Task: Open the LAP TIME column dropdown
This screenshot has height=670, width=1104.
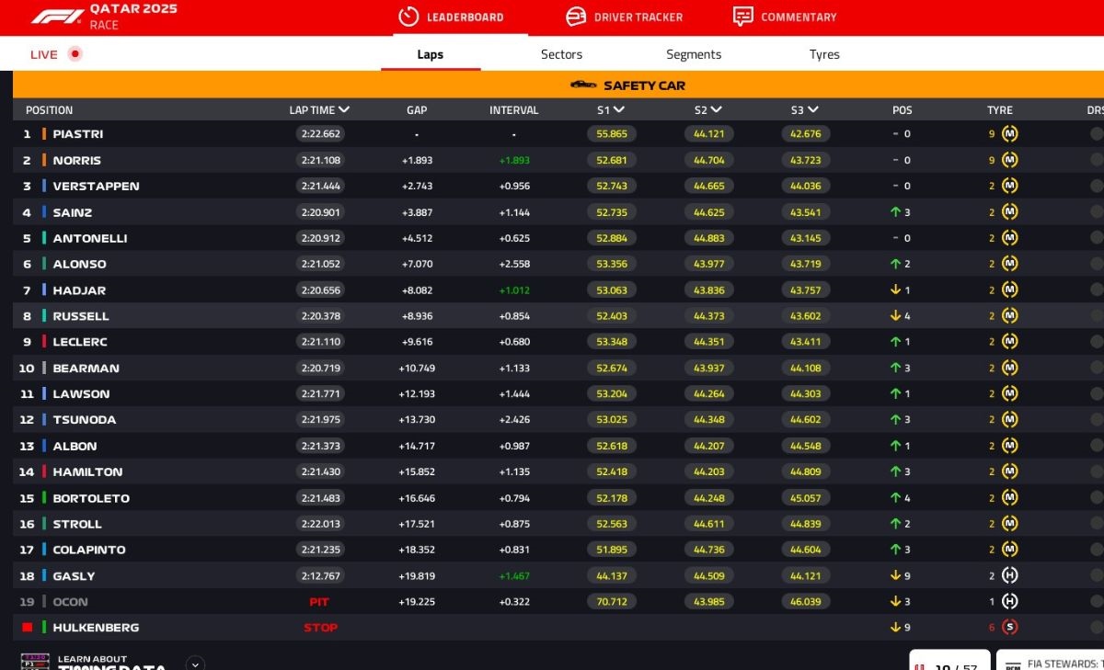Action: 344,109
